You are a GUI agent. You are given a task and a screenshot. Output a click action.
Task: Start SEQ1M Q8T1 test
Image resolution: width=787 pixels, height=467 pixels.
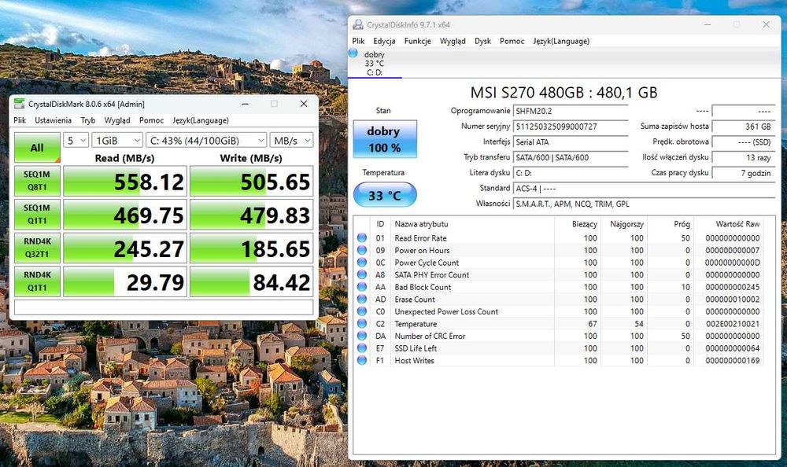(x=37, y=181)
